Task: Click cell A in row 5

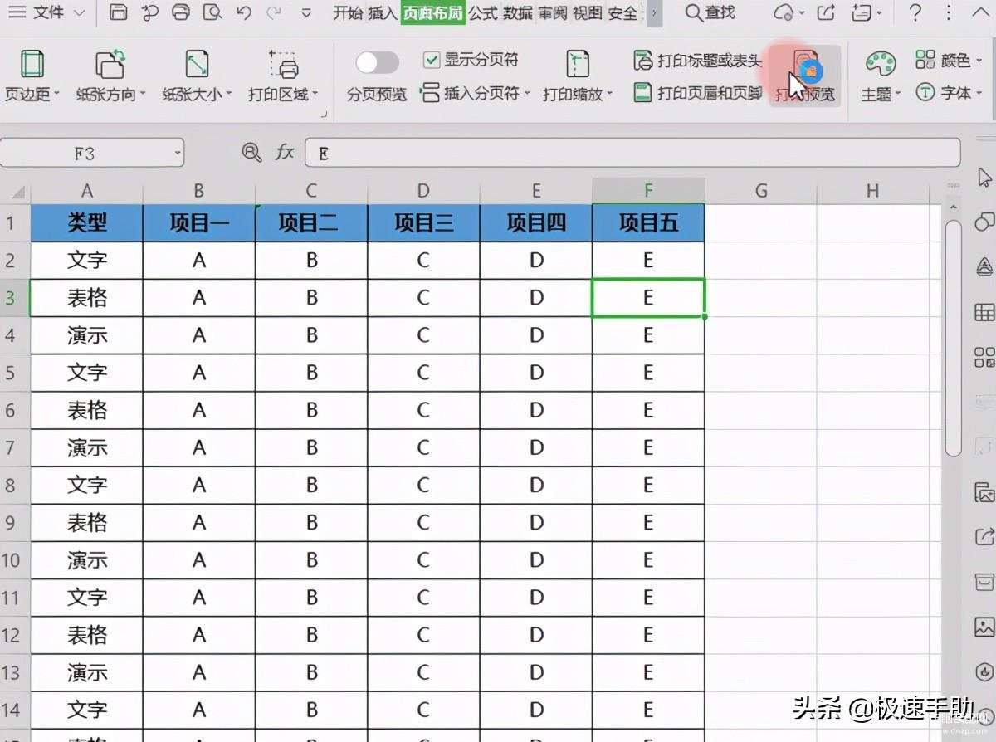Action: click(x=199, y=373)
